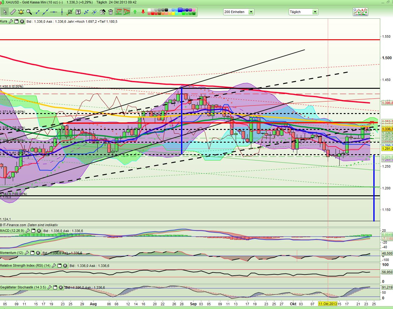The image size is (393, 309).
Task: Pick the yellow color swatch
Action: pos(173,14)
